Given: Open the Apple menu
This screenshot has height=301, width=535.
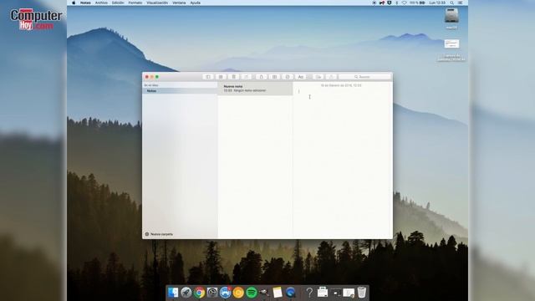Looking at the screenshot, I should click(74, 3).
